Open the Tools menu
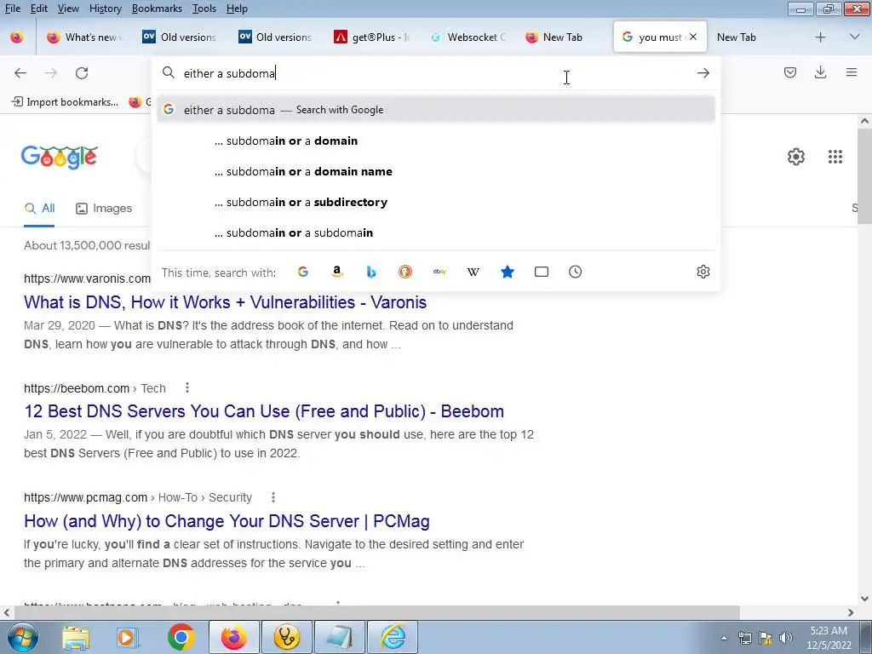 (204, 9)
